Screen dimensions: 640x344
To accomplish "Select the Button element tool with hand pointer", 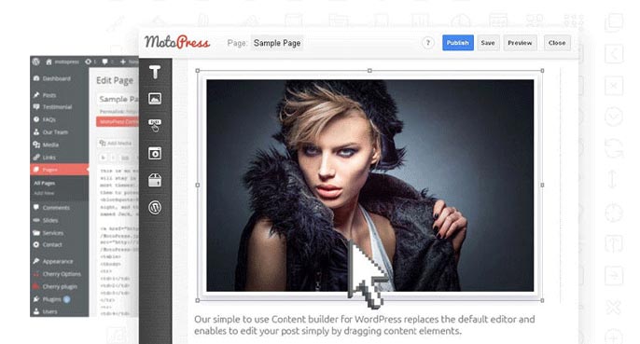I will (x=155, y=125).
